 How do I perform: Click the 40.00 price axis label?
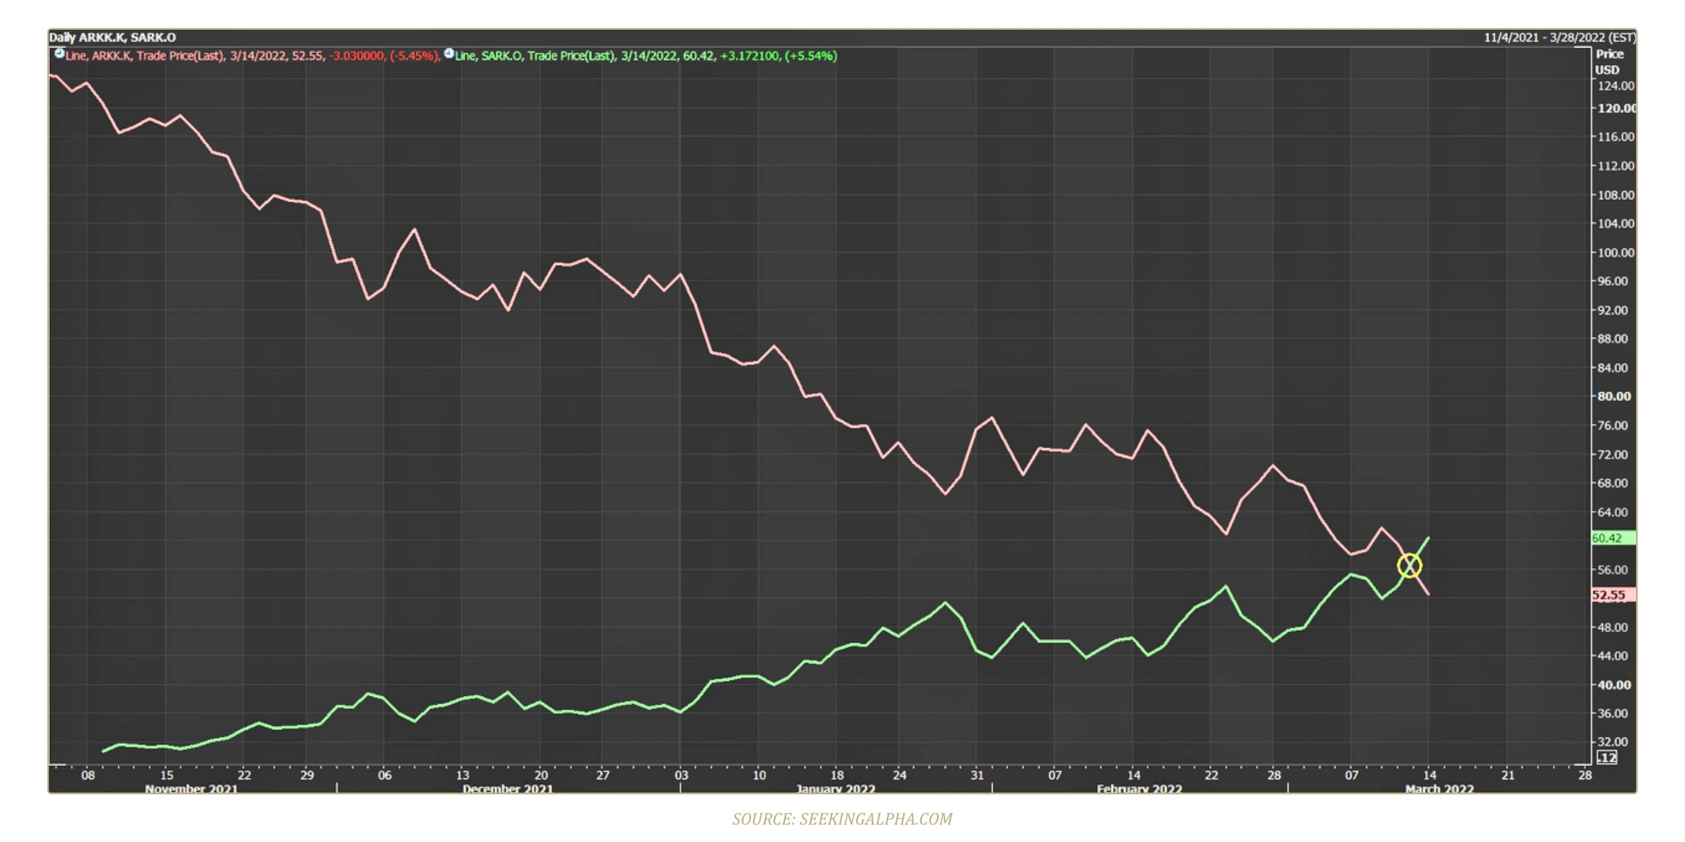click(1614, 685)
